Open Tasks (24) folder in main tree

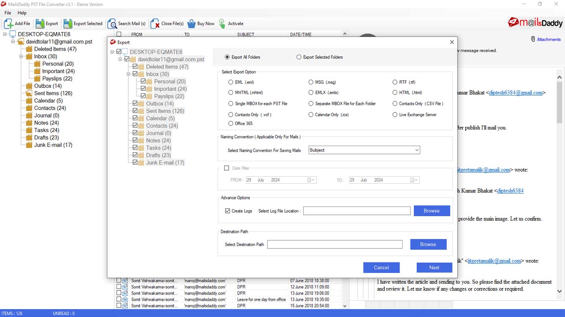tap(46, 130)
